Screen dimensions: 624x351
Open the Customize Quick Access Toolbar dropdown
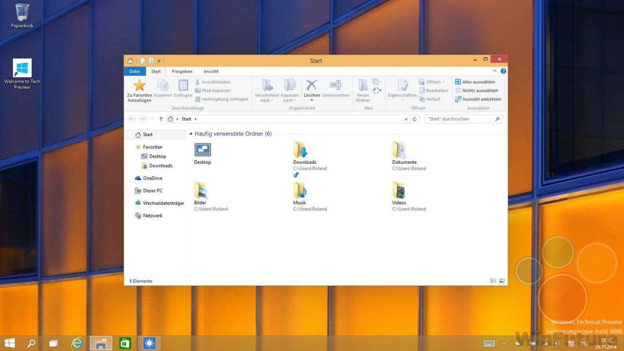[x=159, y=61]
